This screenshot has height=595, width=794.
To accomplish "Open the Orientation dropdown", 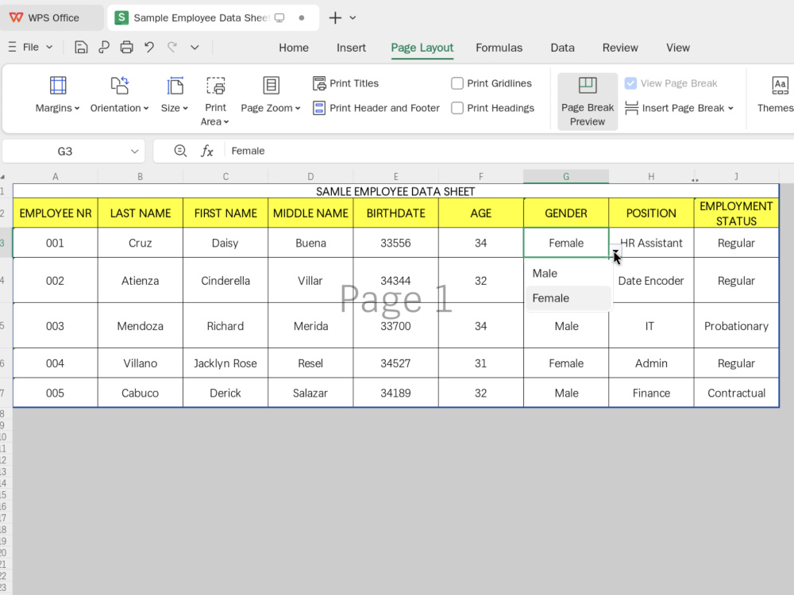I will pyautogui.click(x=120, y=94).
